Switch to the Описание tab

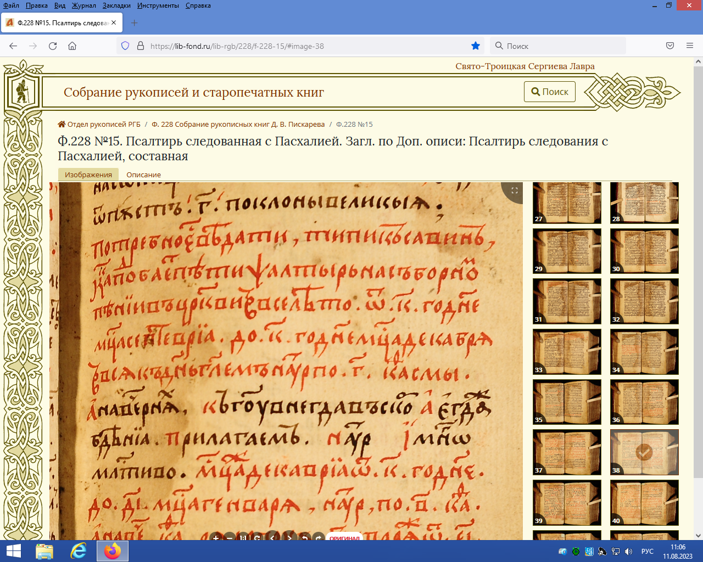point(143,175)
